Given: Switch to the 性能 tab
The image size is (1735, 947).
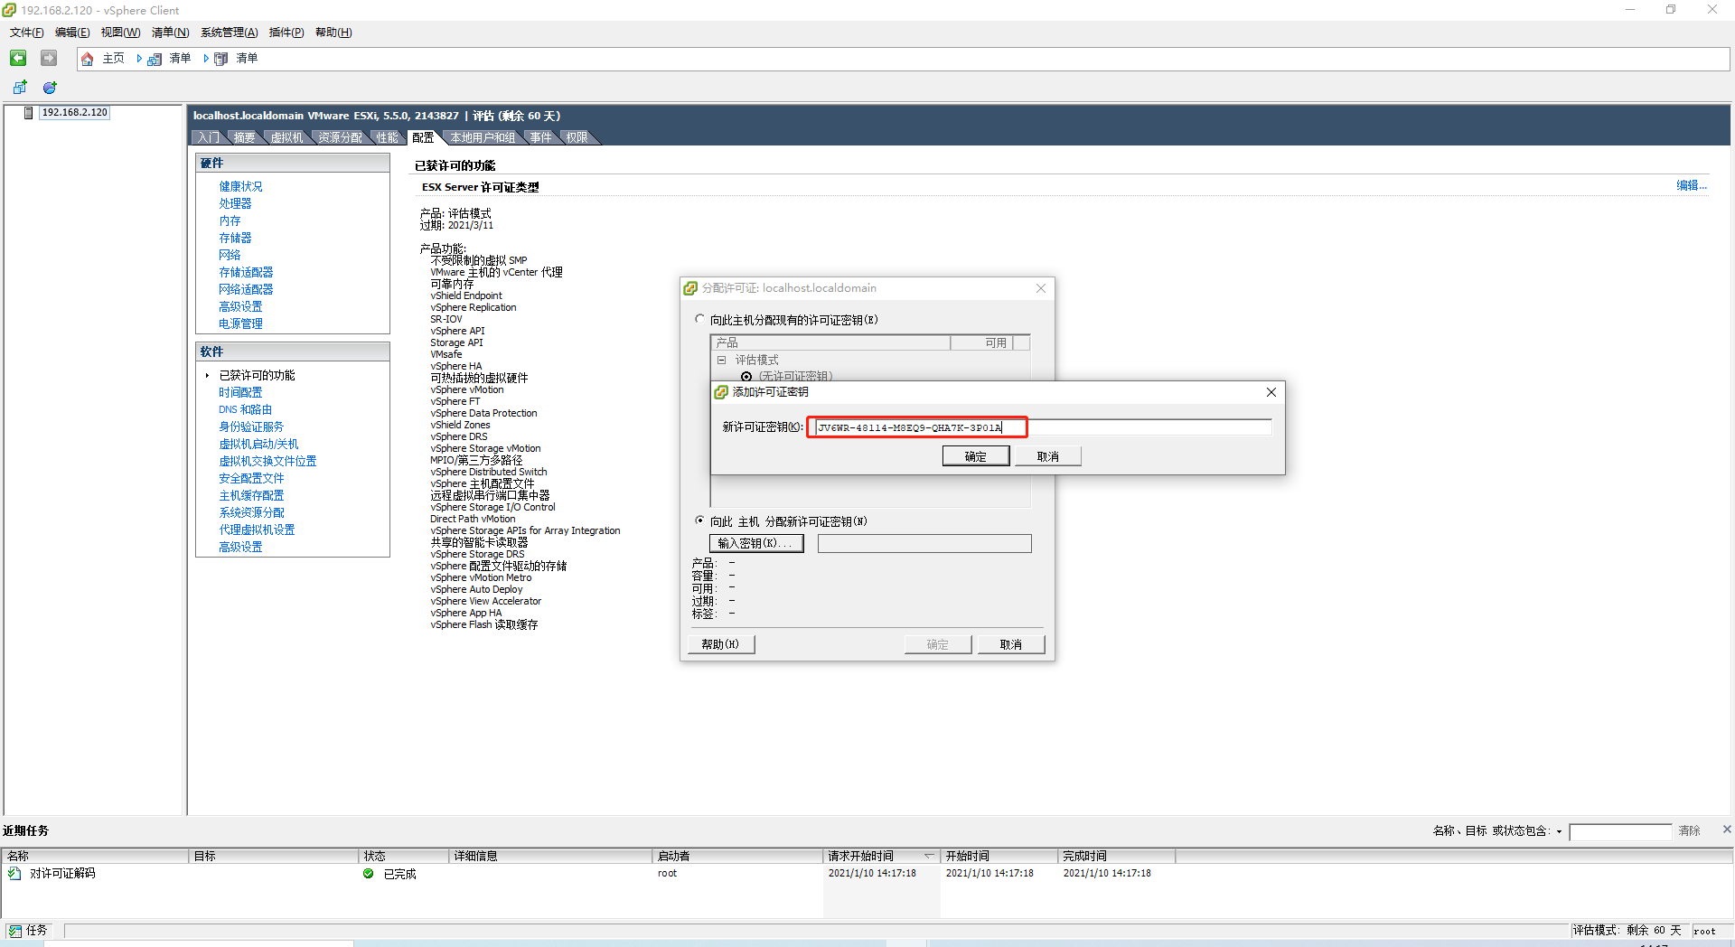Looking at the screenshot, I should [388, 136].
